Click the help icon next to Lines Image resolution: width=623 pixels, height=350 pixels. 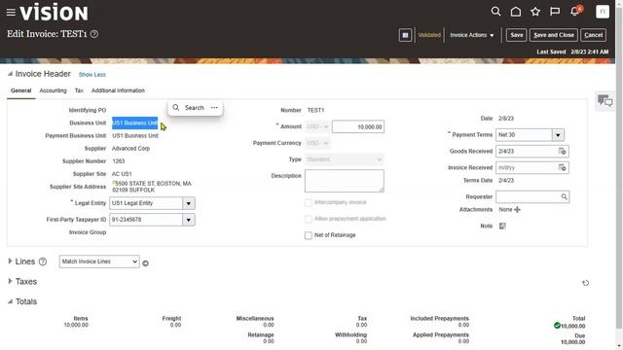click(43, 262)
